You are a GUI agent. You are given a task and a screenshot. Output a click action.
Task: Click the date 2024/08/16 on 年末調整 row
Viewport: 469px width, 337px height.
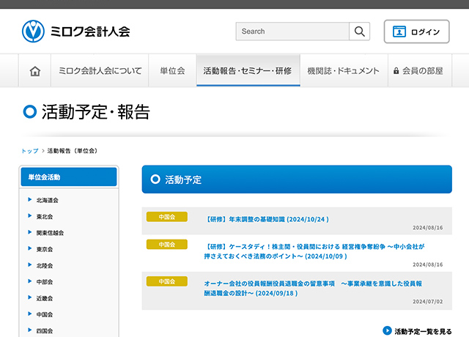tap(428, 228)
